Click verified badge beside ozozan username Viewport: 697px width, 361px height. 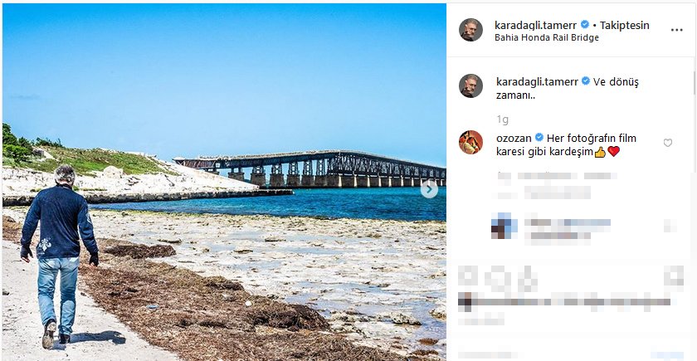click(539, 138)
